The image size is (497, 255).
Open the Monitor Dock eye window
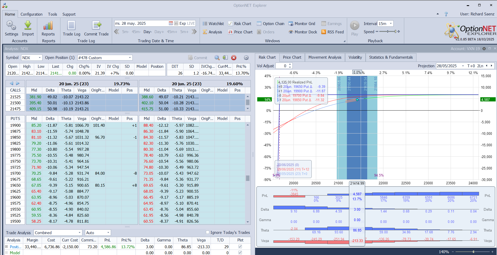[303, 32]
